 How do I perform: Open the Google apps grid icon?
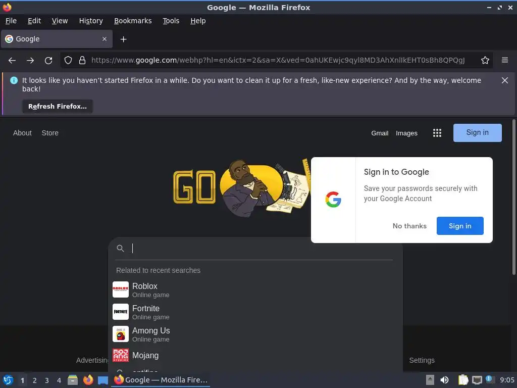click(437, 133)
